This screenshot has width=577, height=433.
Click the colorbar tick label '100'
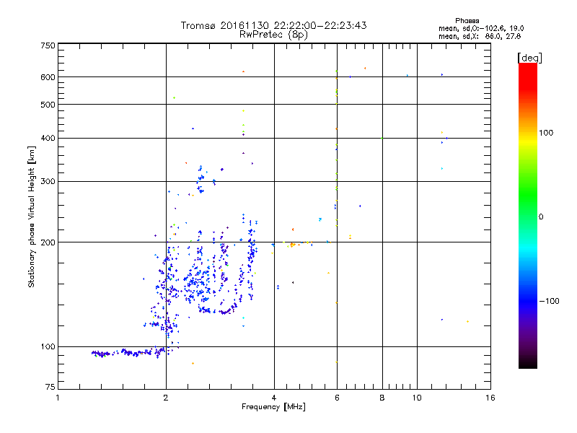(546, 133)
